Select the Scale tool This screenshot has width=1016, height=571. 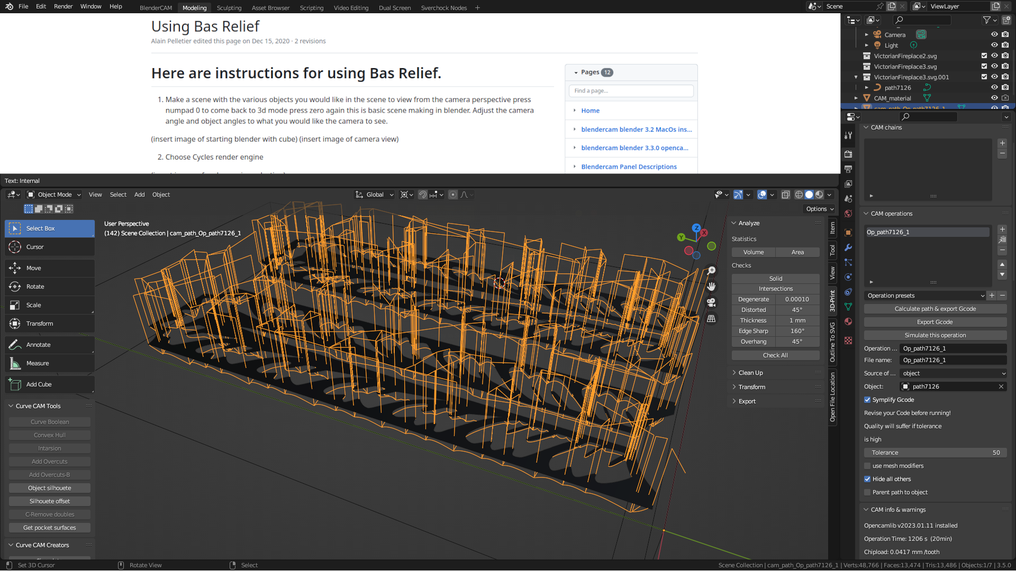50,305
